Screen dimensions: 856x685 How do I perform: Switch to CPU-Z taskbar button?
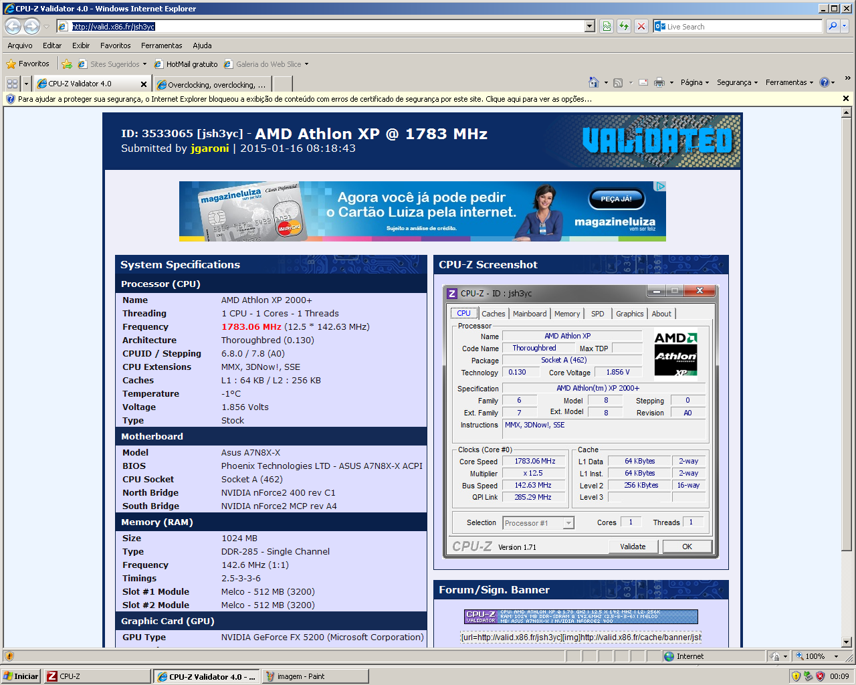tap(98, 676)
